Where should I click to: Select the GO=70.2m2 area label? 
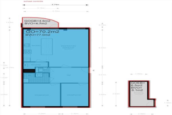click(42, 31)
